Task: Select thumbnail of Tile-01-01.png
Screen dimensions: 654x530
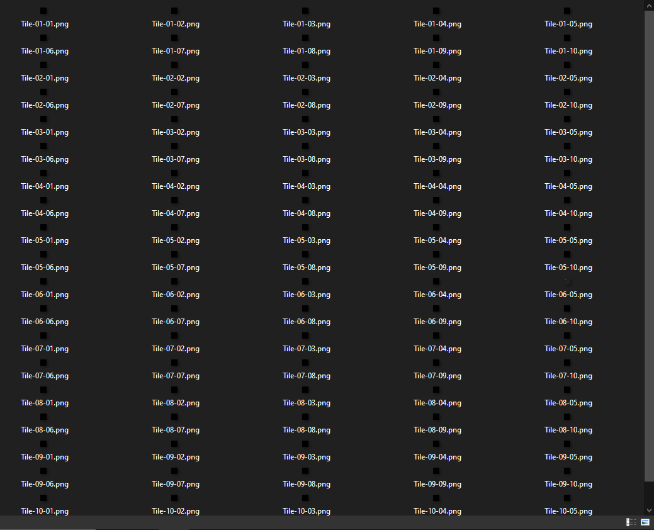Action: coord(43,11)
